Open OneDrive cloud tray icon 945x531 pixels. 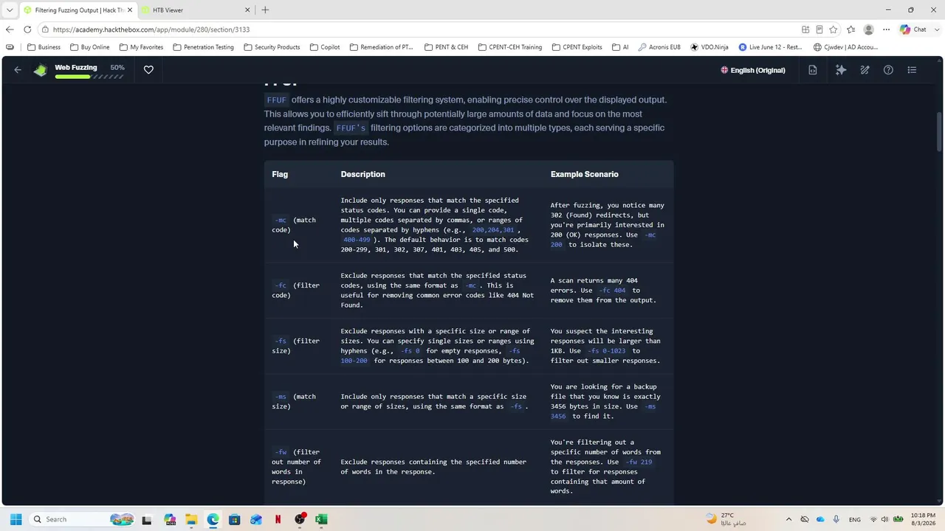pos(820,519)
